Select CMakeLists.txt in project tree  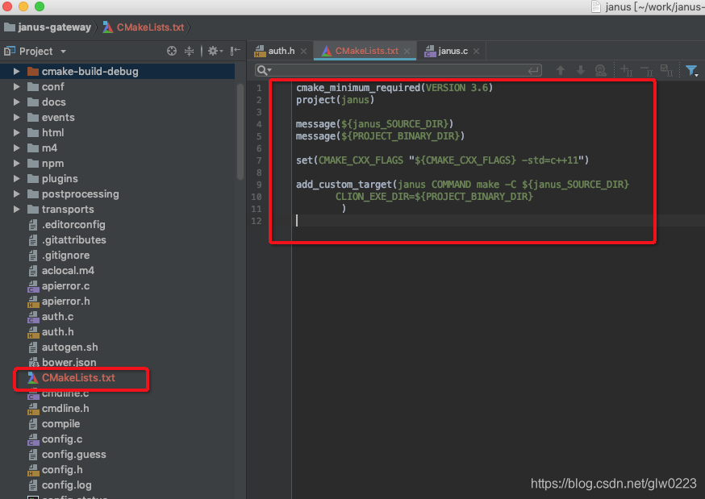coord(78,378)
